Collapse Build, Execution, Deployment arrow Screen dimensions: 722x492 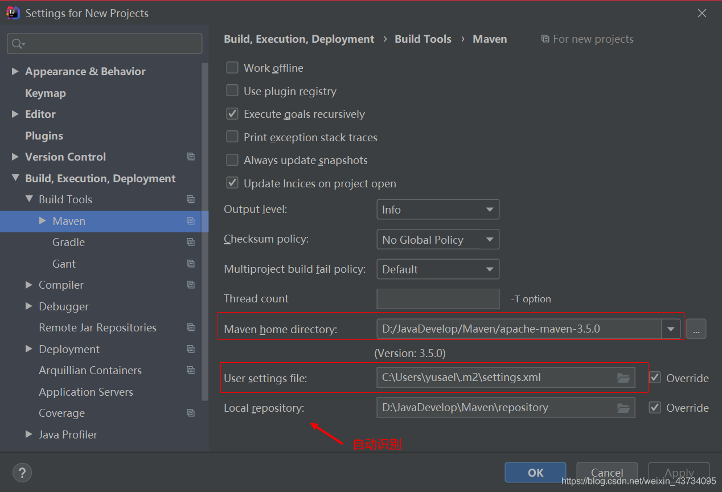coord(15,178)
